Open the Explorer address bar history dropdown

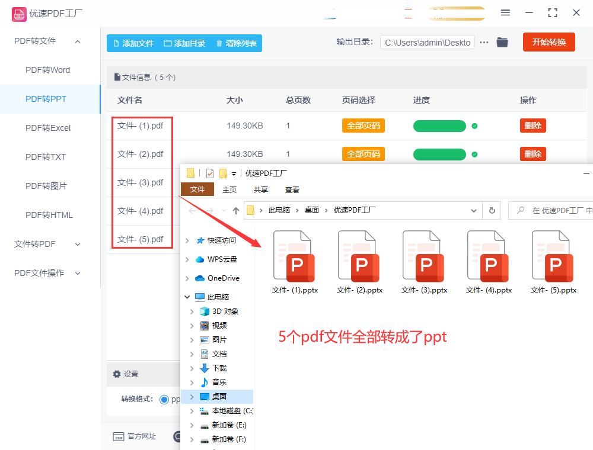point(473,211)
